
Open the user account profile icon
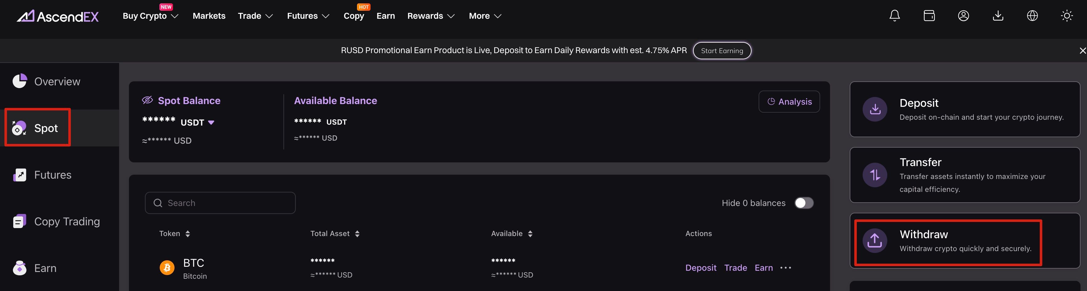pos(963,16)
